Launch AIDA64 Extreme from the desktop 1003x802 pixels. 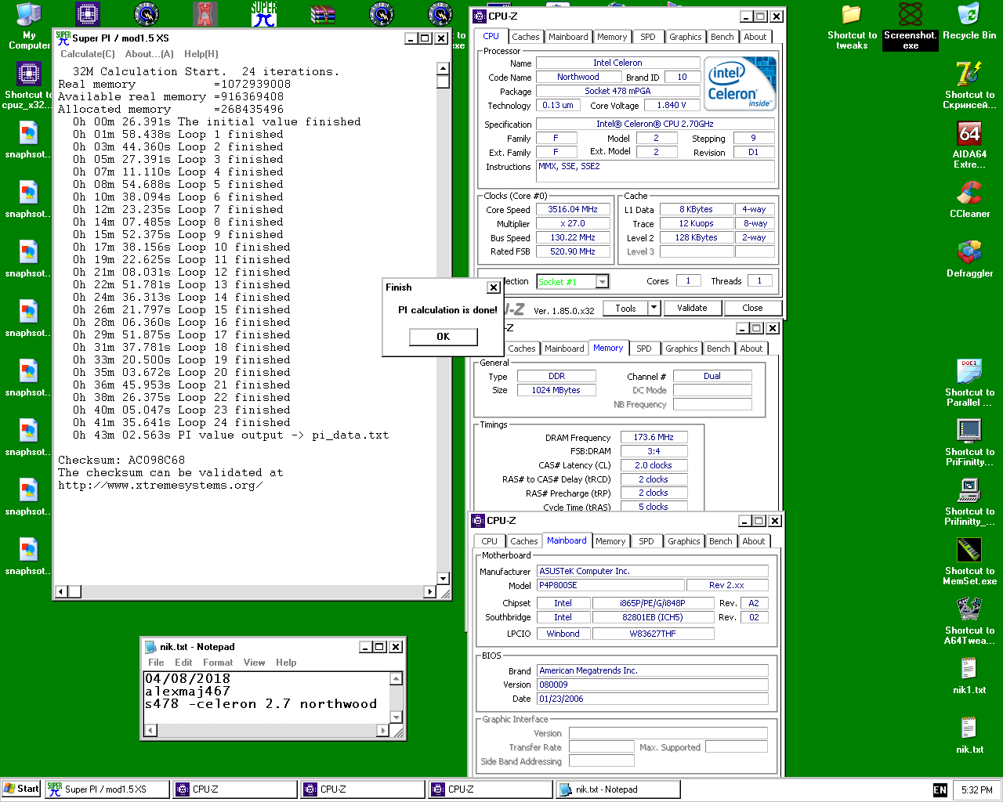(x=969, y=146)
